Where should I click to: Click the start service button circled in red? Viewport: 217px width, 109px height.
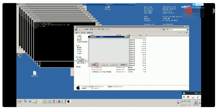pyautogui.click(x=95, y=65)
